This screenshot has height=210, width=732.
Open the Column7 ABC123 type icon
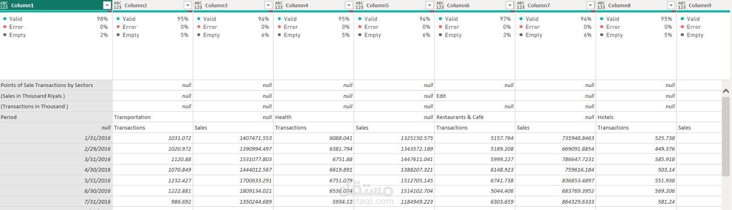521,5
